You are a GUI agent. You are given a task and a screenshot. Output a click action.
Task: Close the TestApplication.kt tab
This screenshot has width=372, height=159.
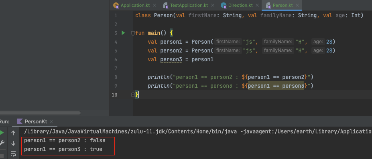click(x=212, y=5)
